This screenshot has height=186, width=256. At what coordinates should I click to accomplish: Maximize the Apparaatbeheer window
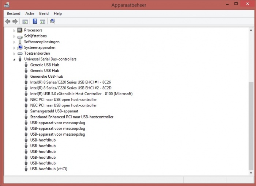(x=236, y=4)
